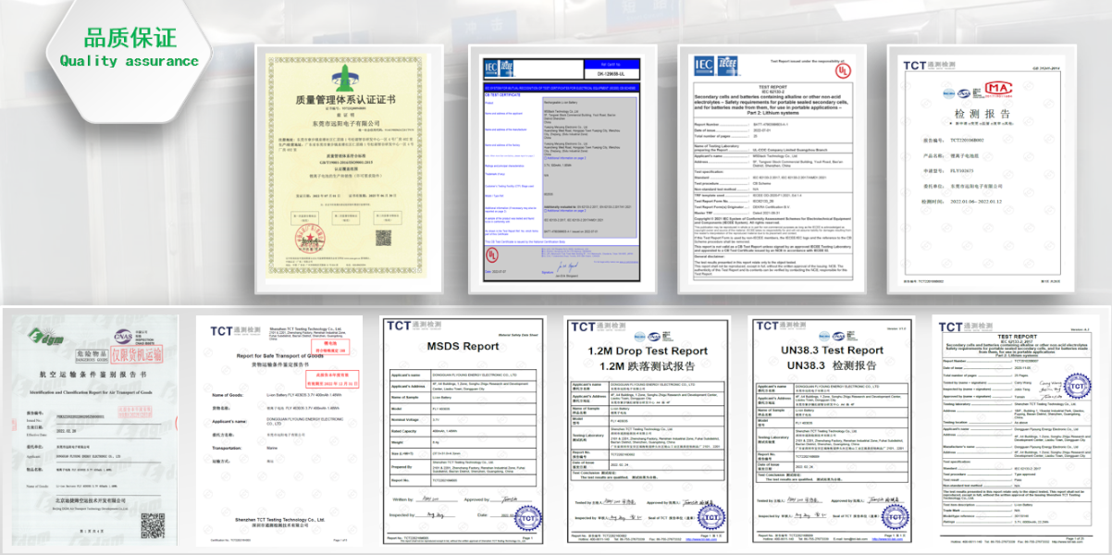Open the Report for Safe Transport of Goods
The height and width of the screenshot is (555, 1112).
(280, 431)
